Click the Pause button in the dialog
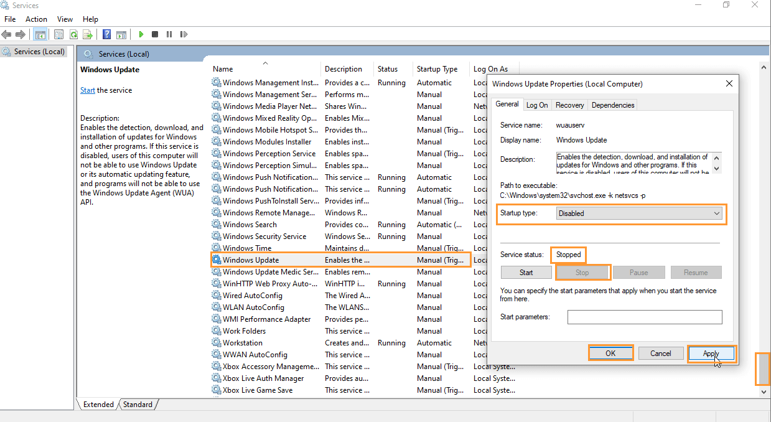The height and width of the screenshot is (422, 771). pyautogui.click(x=638, y=273)
